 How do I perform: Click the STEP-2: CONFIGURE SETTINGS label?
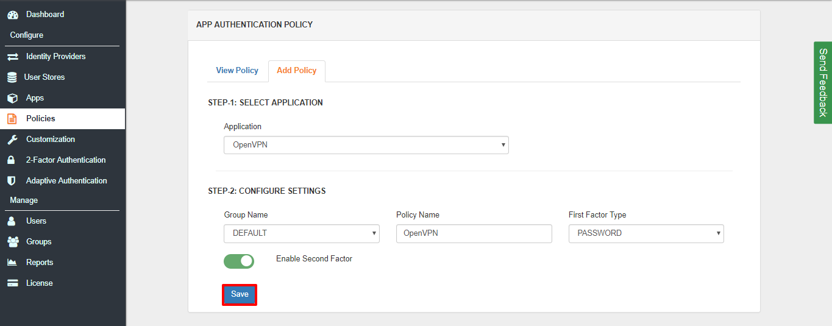click(267, 191)
